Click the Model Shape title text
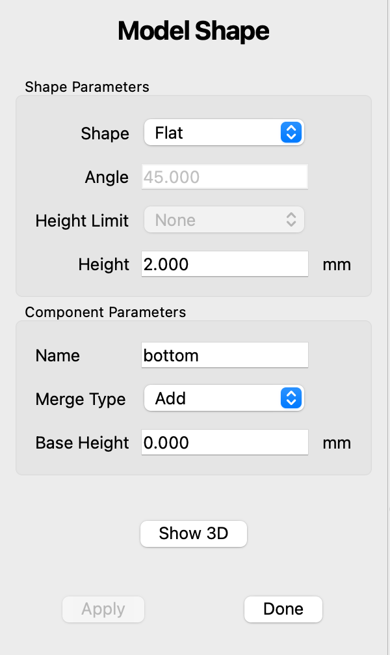 point(194,31)
